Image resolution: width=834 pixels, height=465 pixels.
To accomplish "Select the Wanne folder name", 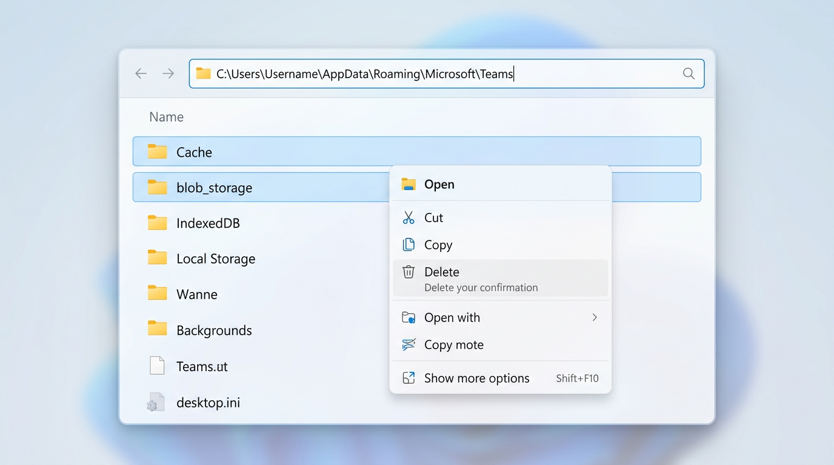I will (197, 294).
